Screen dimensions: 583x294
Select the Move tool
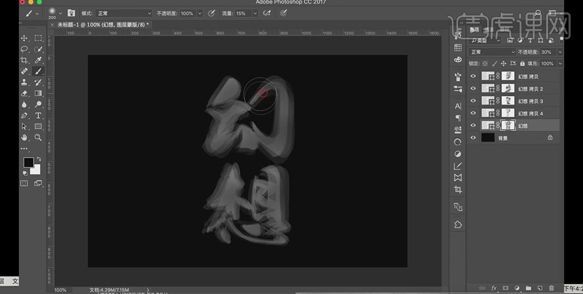click(24, 38)
